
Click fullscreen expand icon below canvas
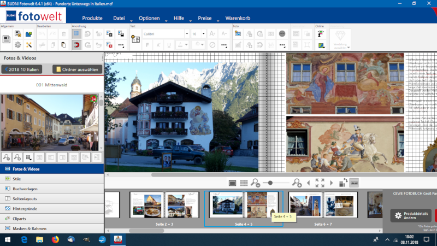320,183
